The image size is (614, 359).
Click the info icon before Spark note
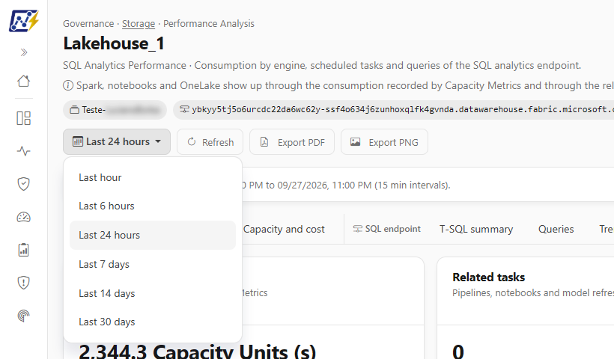pos(68,85)
